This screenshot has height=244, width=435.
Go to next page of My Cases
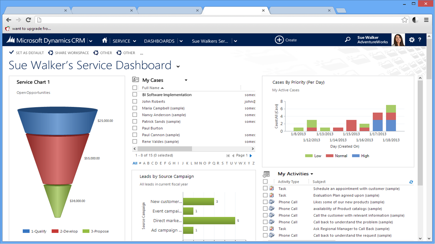(x=251, y=155)
